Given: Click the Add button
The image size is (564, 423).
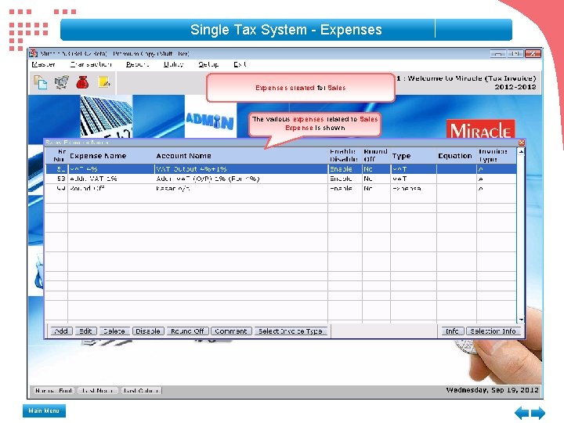Looking at the screenshot, I should tap(61, 331).
